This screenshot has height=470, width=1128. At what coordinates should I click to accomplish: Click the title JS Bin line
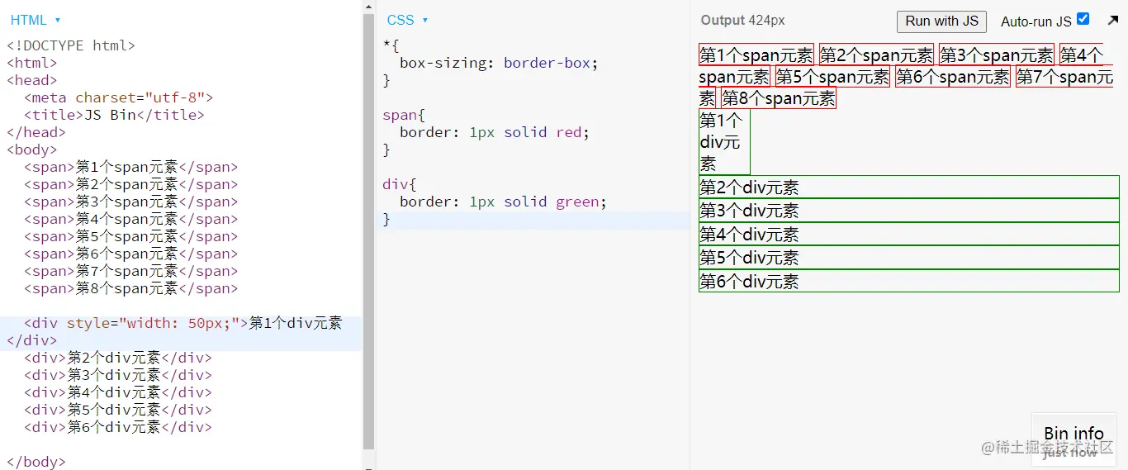(114, 115)
